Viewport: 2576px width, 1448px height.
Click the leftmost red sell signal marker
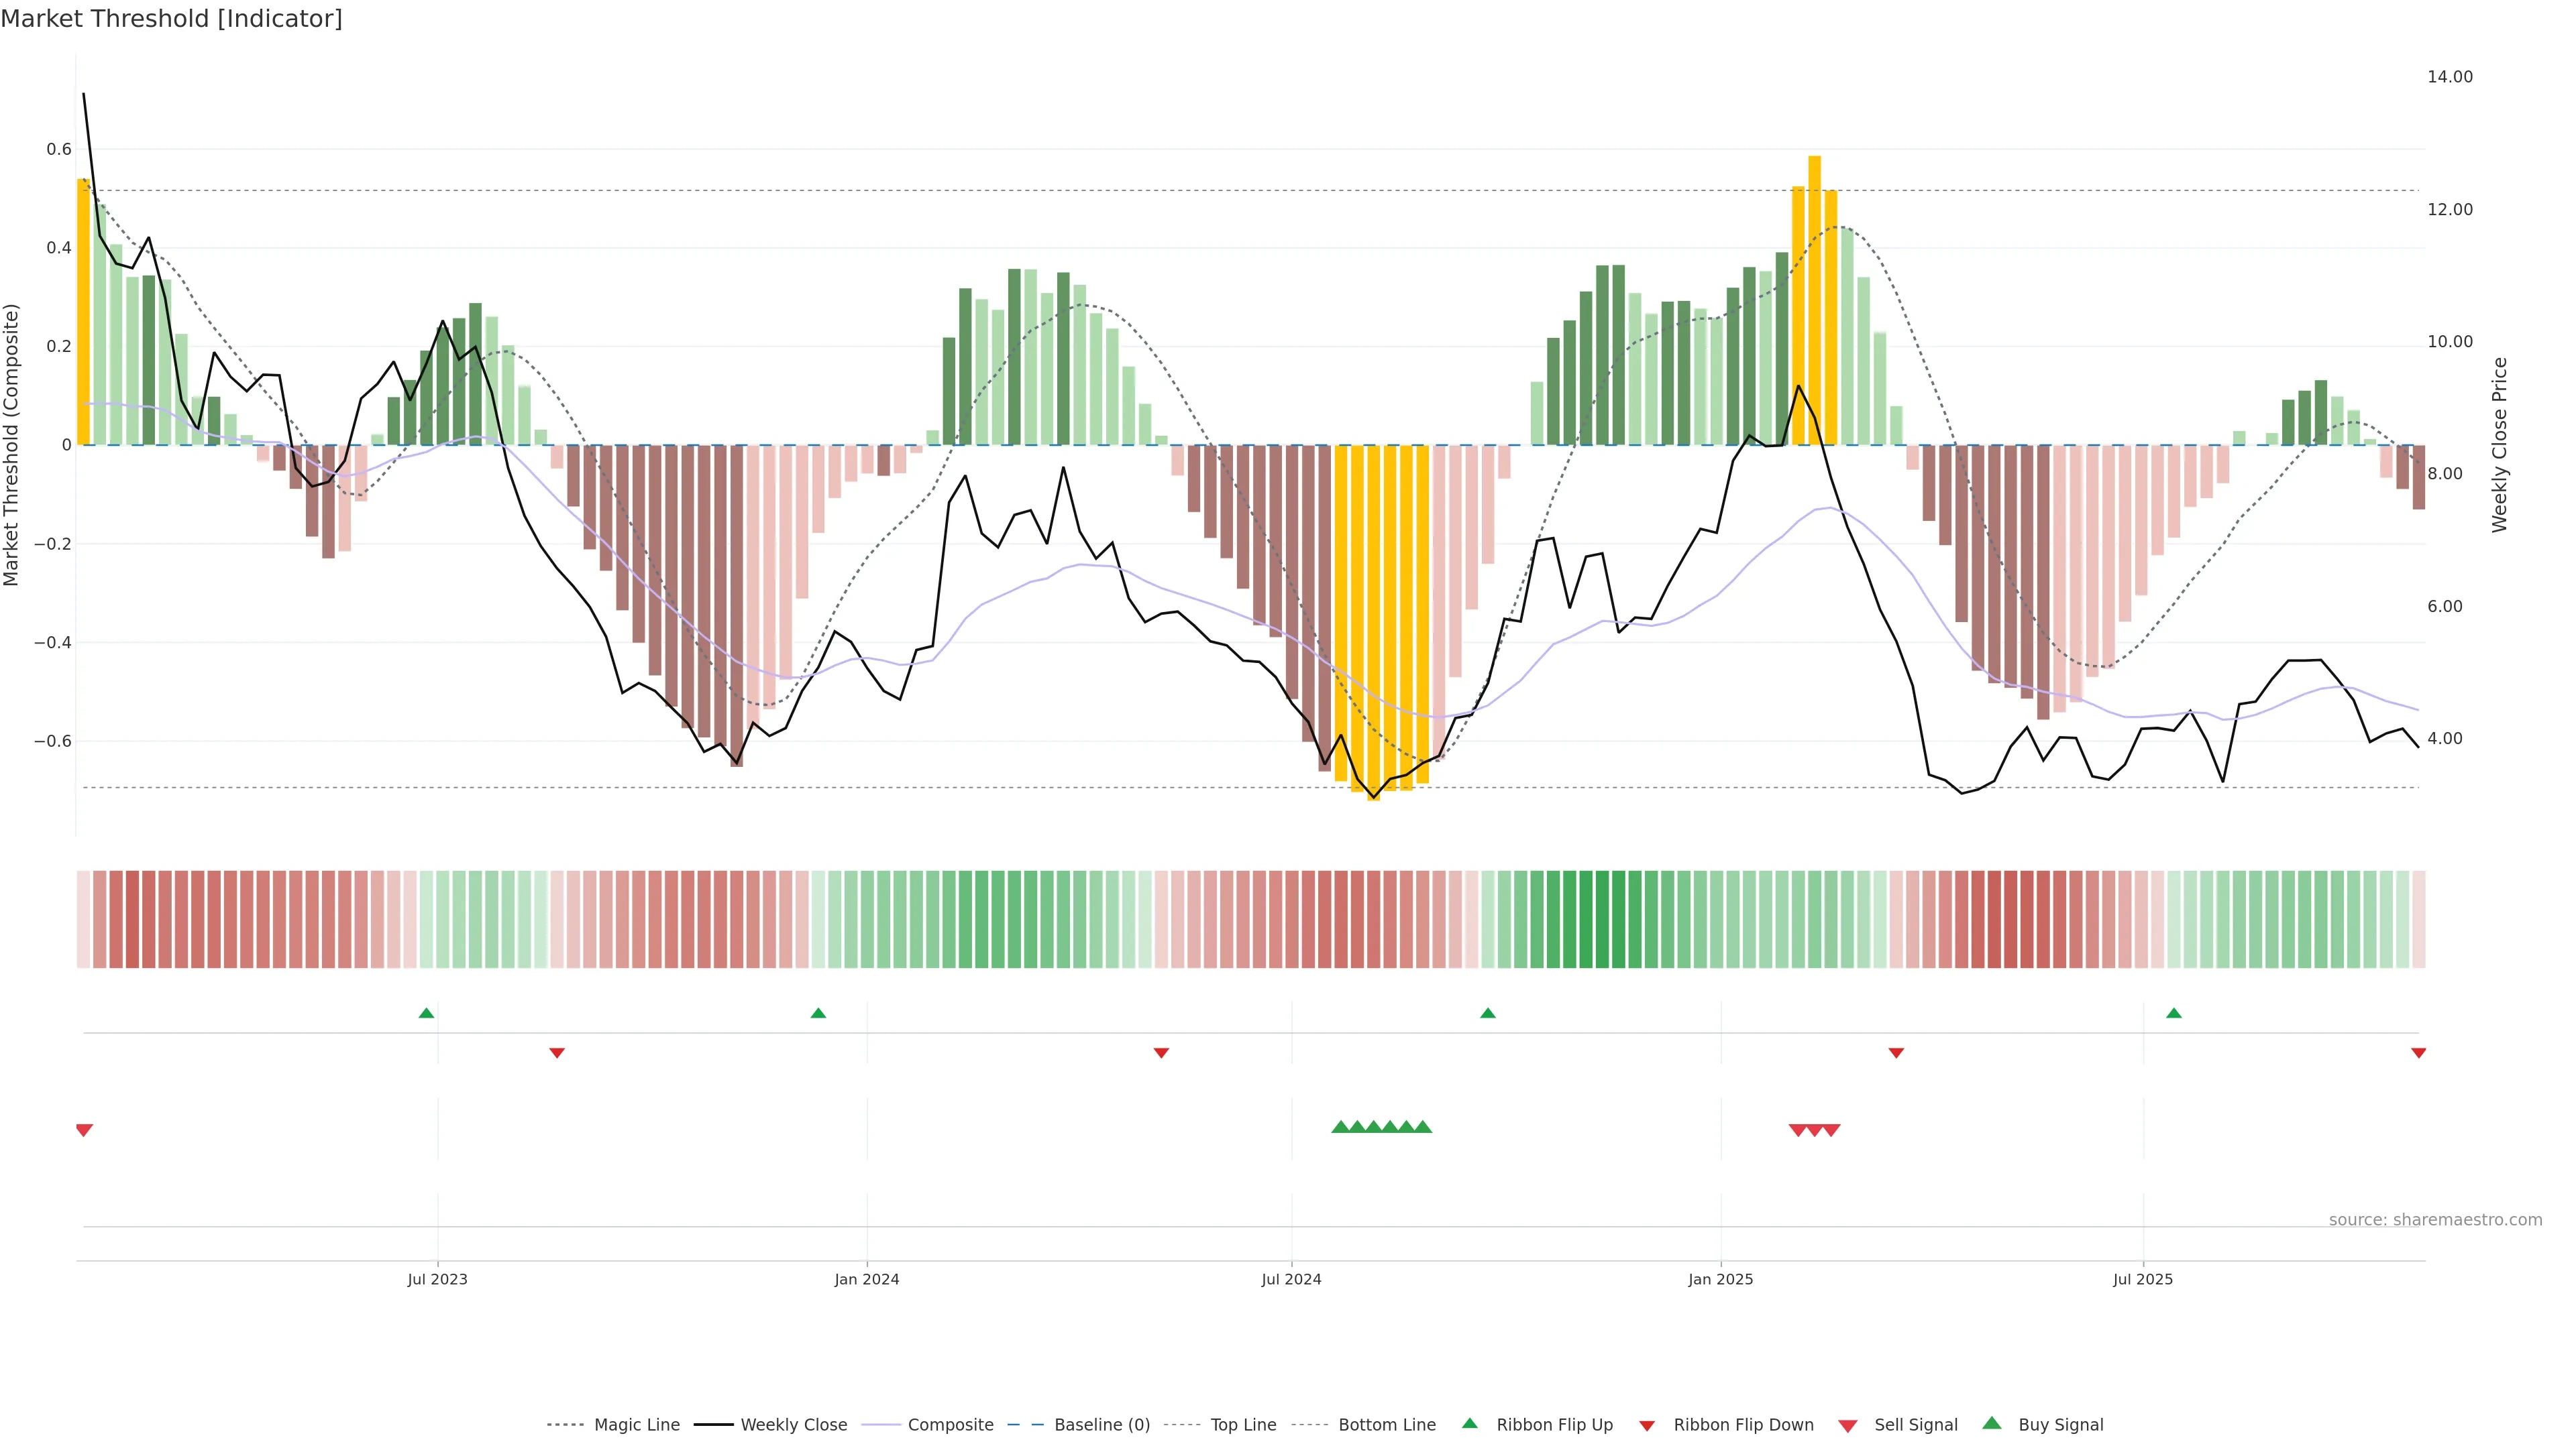tap(84, 1130)
